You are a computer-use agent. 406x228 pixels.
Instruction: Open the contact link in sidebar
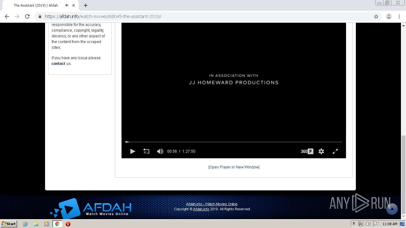click(x=58, y=64)
